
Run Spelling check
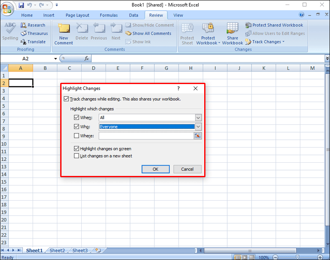(x=10, y=32)
